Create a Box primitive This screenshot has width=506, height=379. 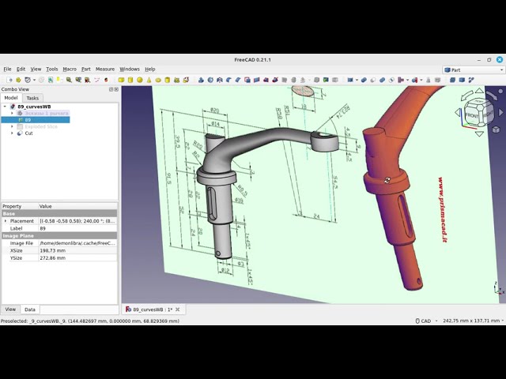click(121, 80)
